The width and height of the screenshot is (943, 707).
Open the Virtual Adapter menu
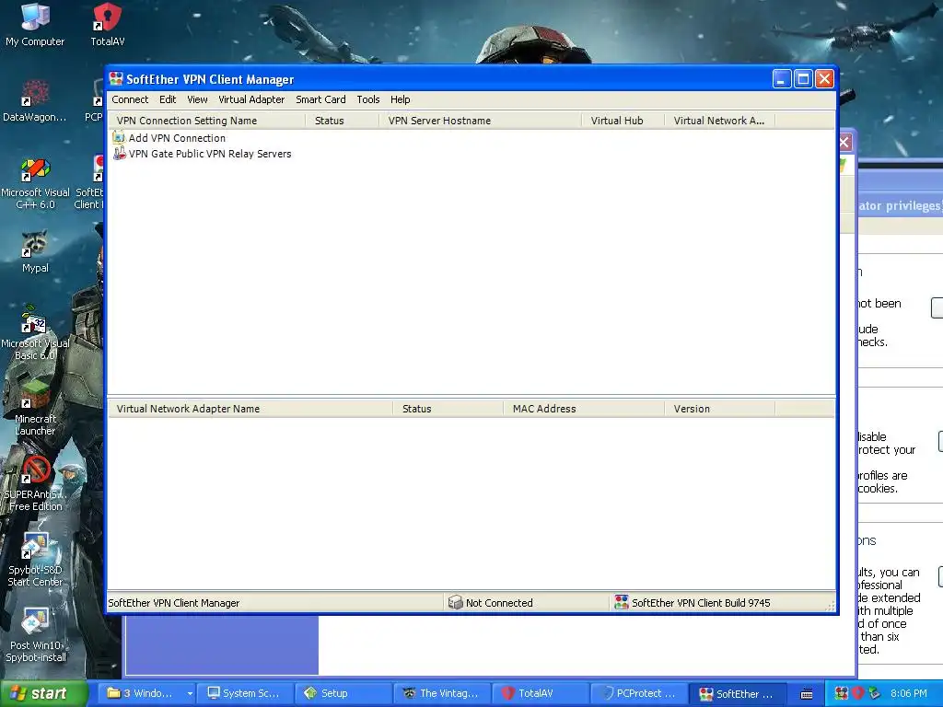pos(251,99)
